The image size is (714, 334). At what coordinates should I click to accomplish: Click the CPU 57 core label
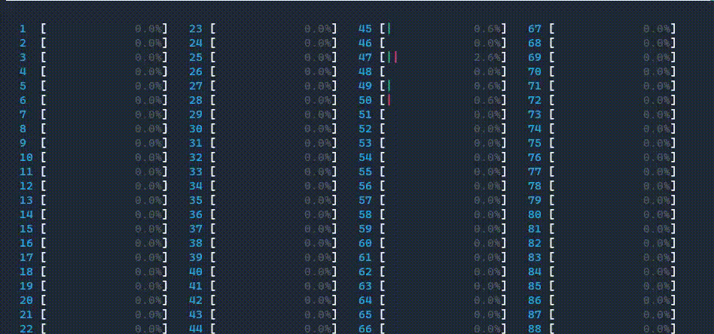(x=365, y=200)
